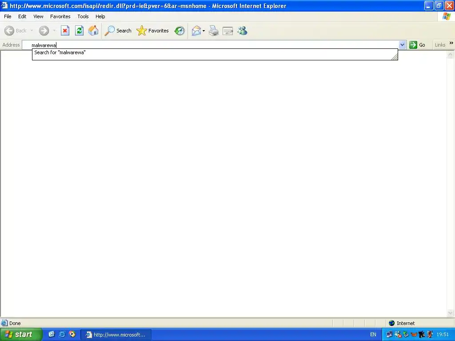Stop page loading with red X icon
This screenshot has width=455, height=341.
pos(65,31)
